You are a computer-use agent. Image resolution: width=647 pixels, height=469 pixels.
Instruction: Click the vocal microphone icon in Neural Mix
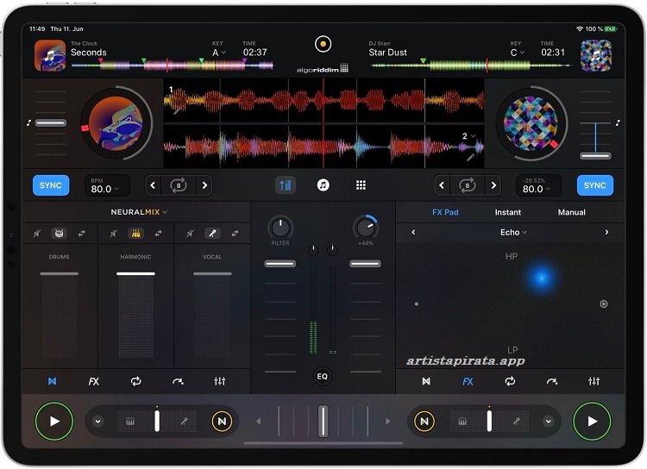click(212, 234)
